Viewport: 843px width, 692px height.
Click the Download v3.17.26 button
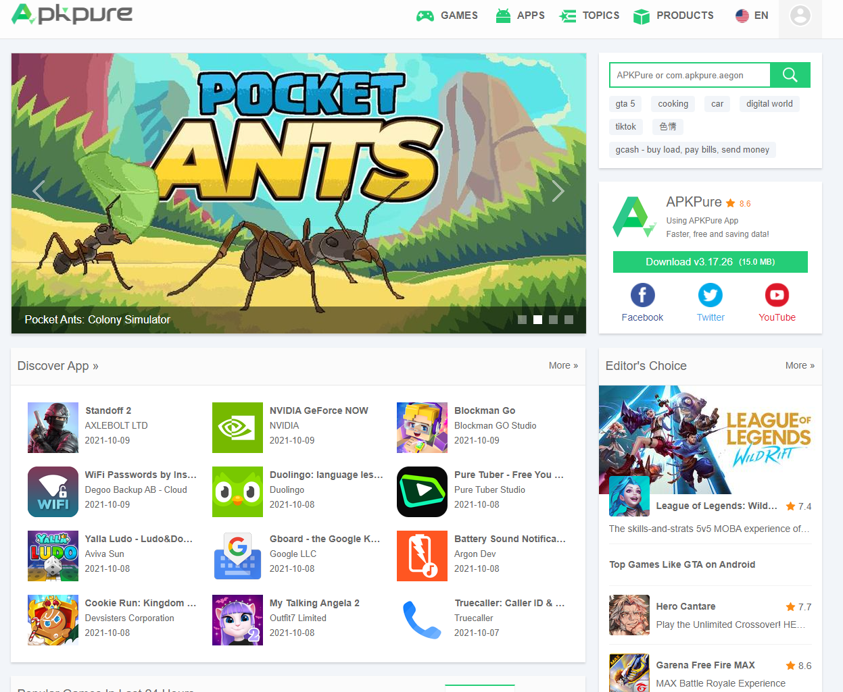[x=710, y=262]
